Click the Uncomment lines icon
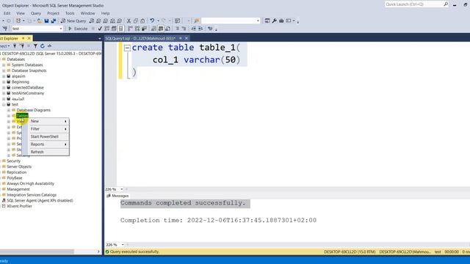The width and height of the screenshot is (470, 264). tap(184, 29)
